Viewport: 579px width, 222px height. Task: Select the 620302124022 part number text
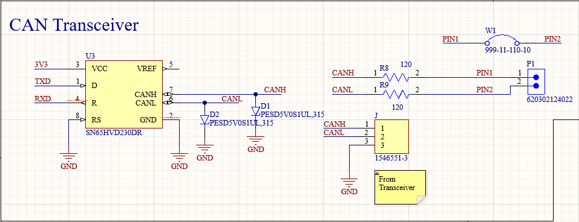click(550, 100)
